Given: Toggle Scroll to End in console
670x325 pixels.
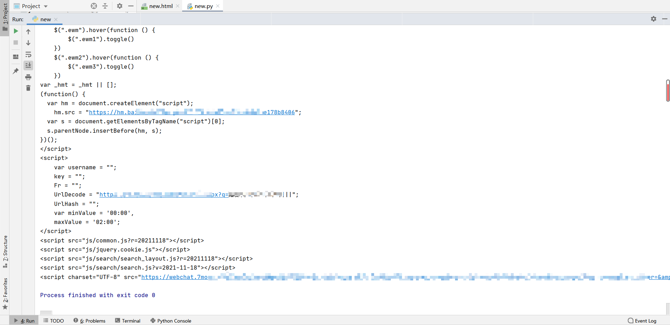Looking at the screenshot, I should [x=28, y=65].
